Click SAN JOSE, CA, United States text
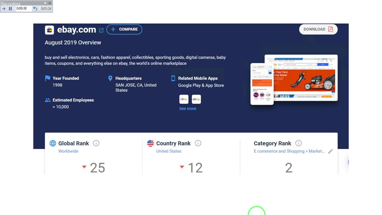Viewport: 382px width, 215px height. pos(136,87)
